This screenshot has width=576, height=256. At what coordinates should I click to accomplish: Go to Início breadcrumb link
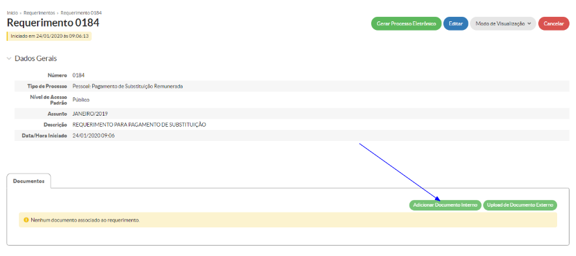(12, 13)
